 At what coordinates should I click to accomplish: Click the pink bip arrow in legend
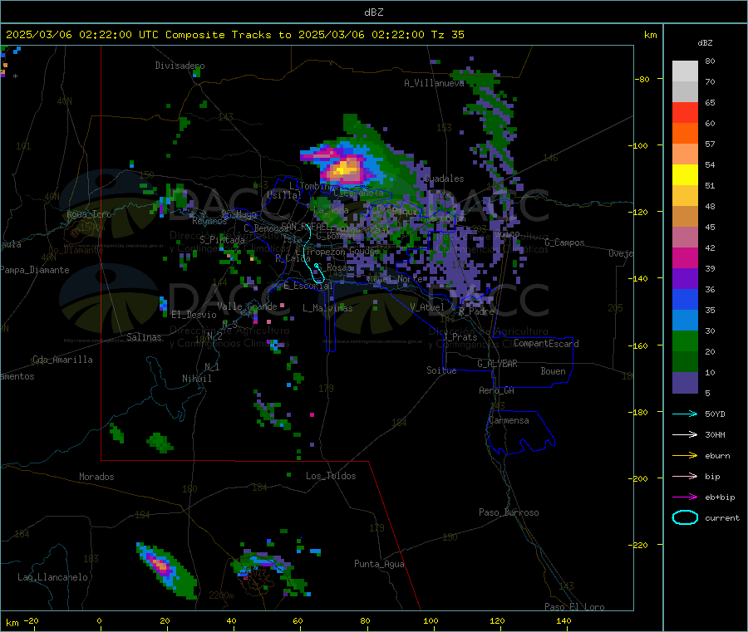[x=685, y=476]
